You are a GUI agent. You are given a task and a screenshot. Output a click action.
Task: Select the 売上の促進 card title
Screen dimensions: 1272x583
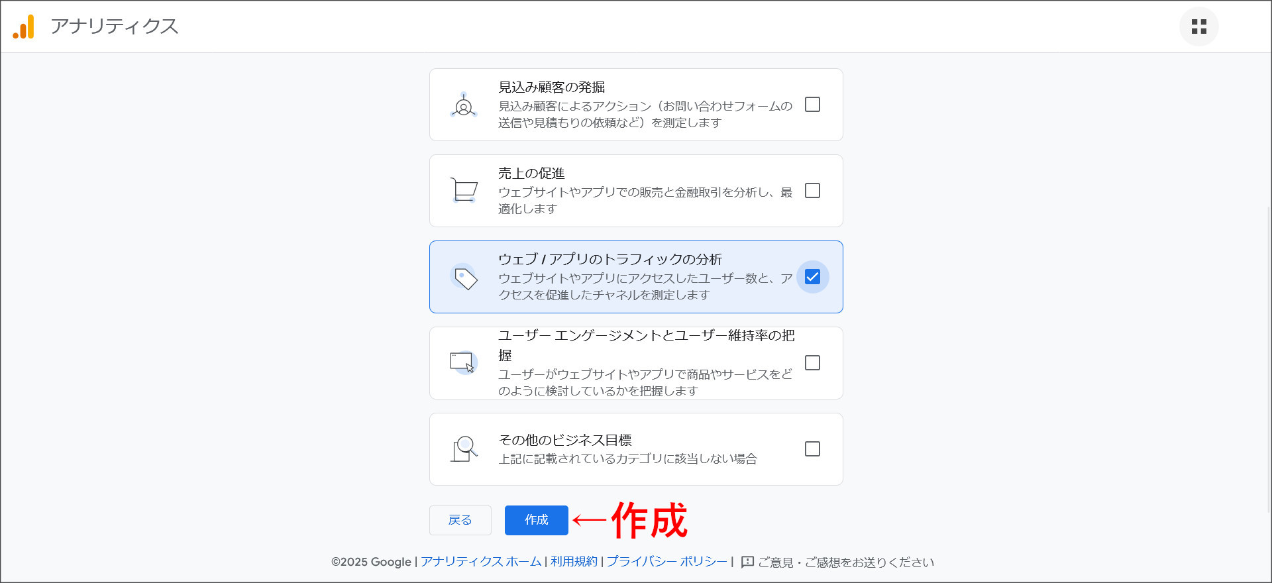coord(531,174)
